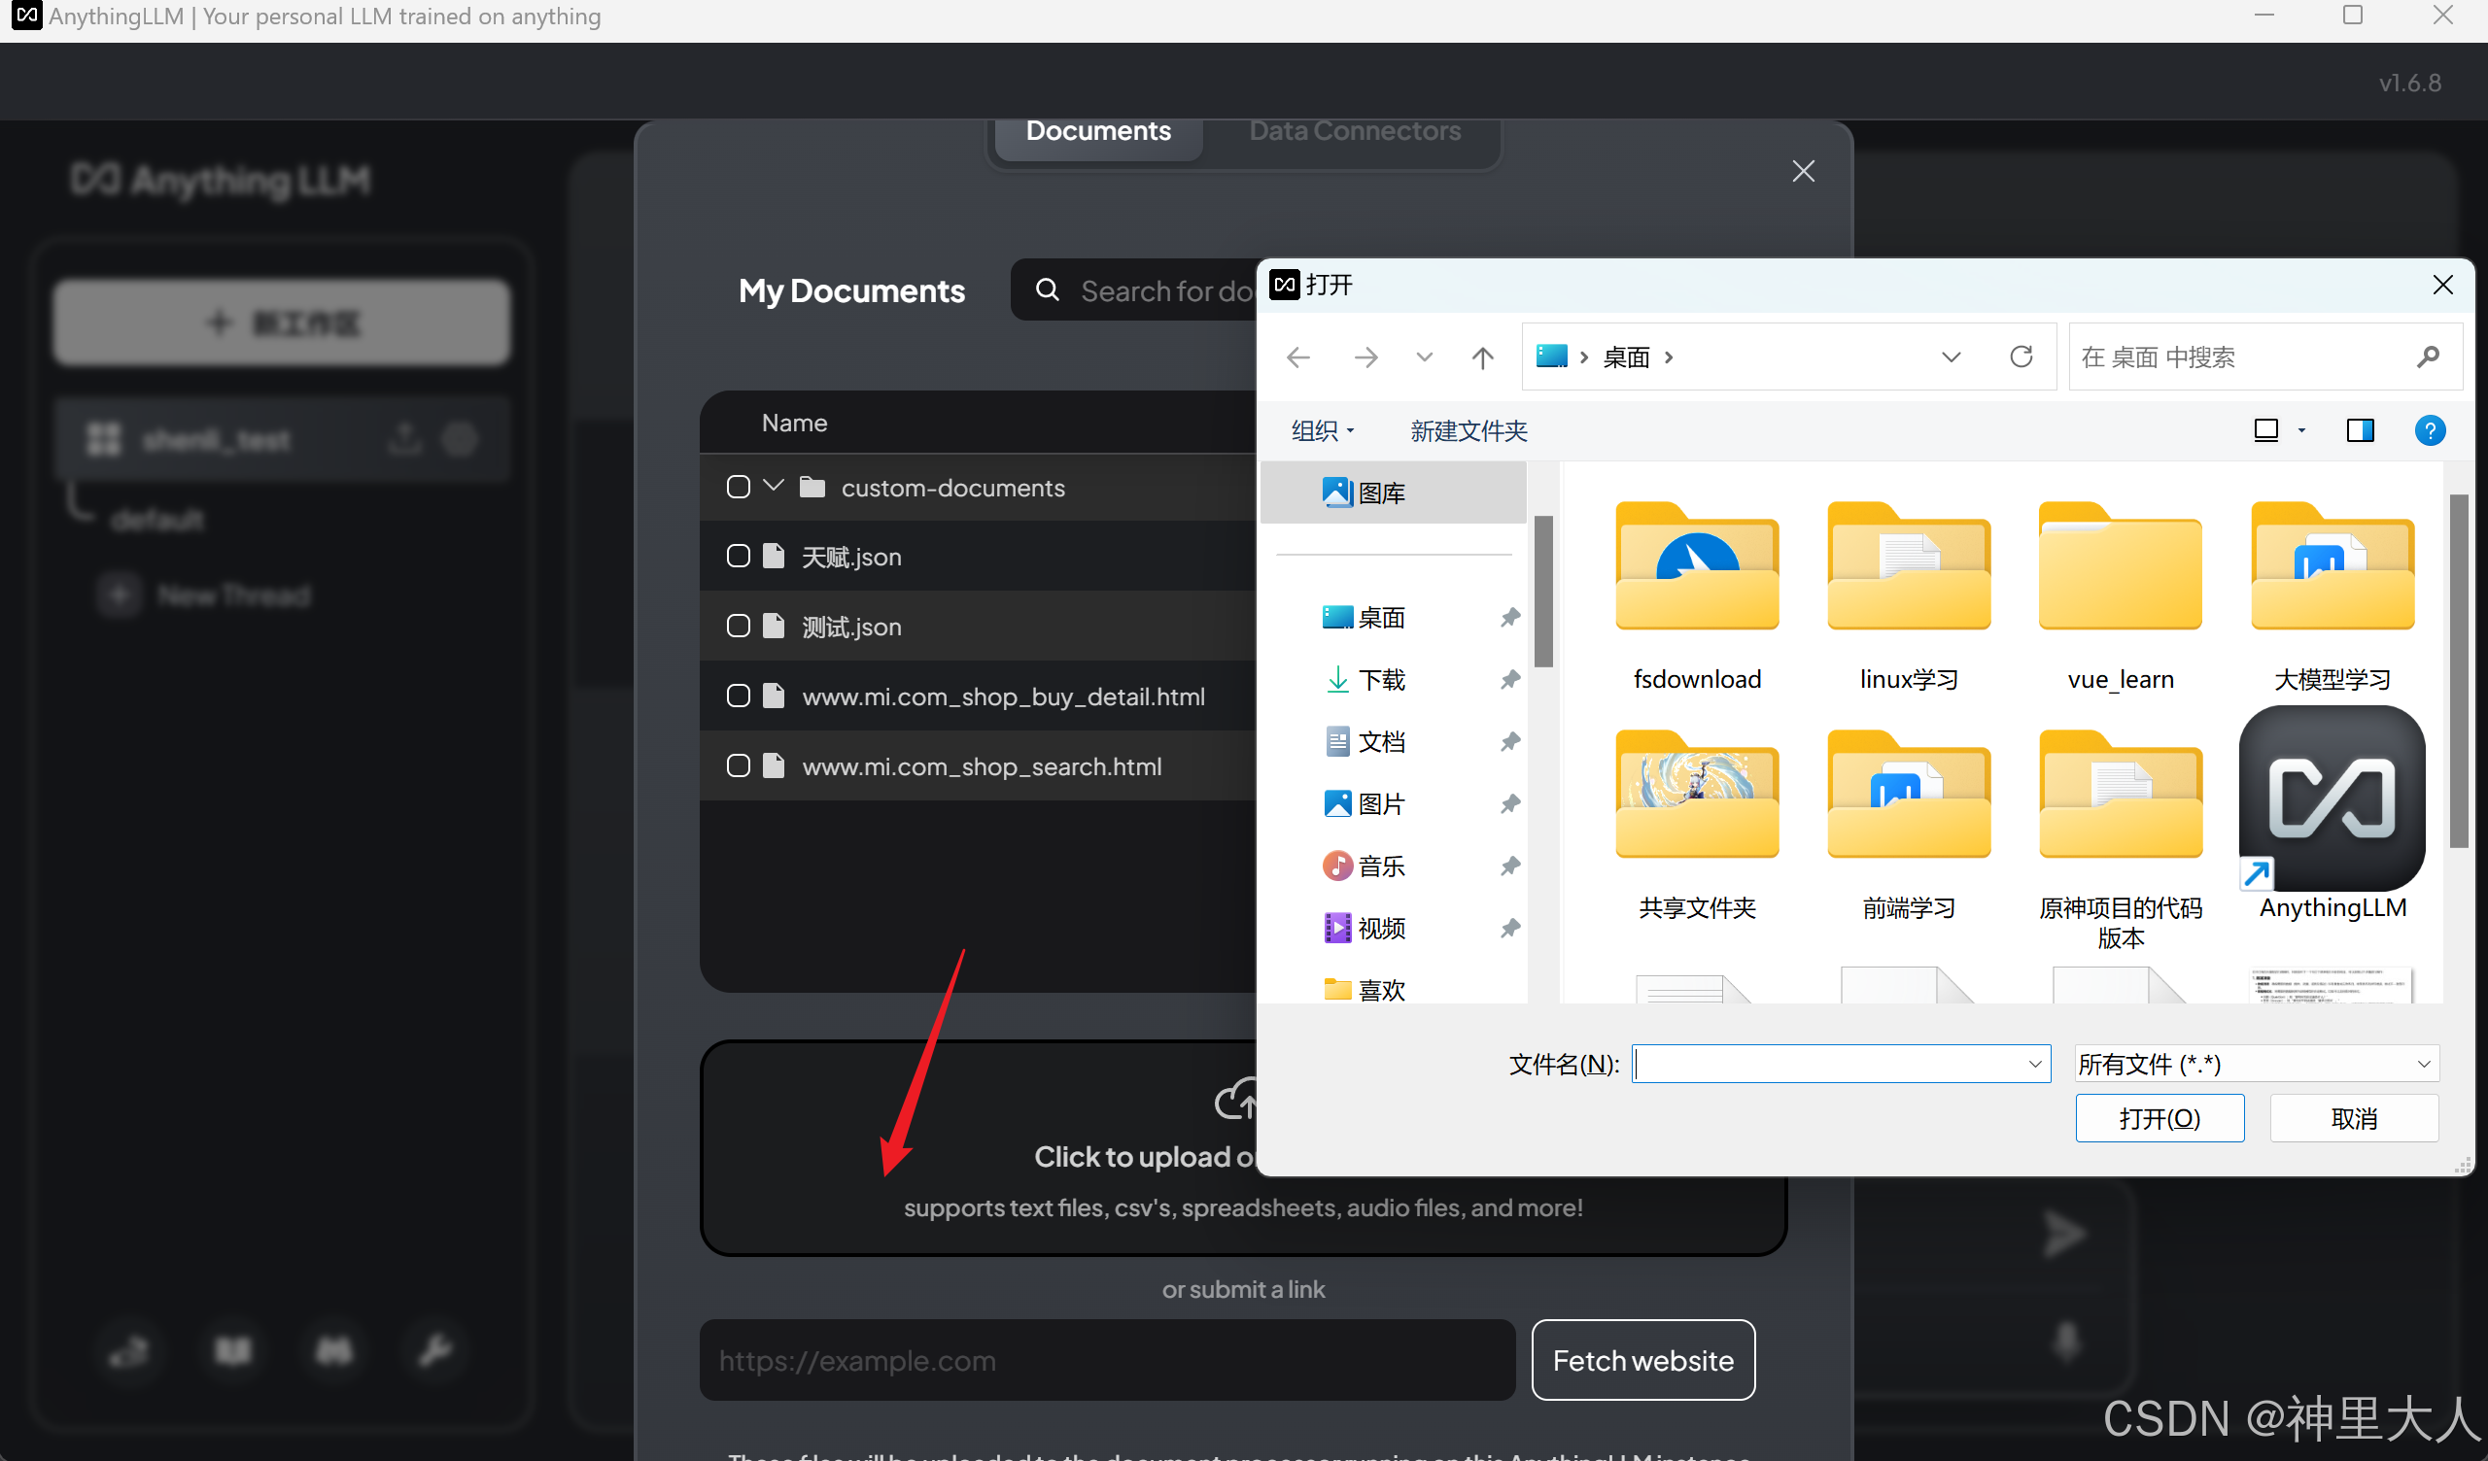Collapse the custom-documents folder chevron
The height and width of the screenshot is (1461, 2488).
(x=774, y=486)
